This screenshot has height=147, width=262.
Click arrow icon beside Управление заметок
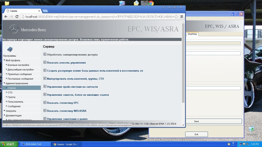point(44,94)
